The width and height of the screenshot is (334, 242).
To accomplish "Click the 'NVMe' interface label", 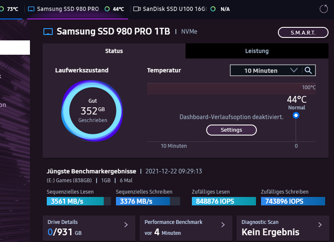I will [x=189, y=32].
